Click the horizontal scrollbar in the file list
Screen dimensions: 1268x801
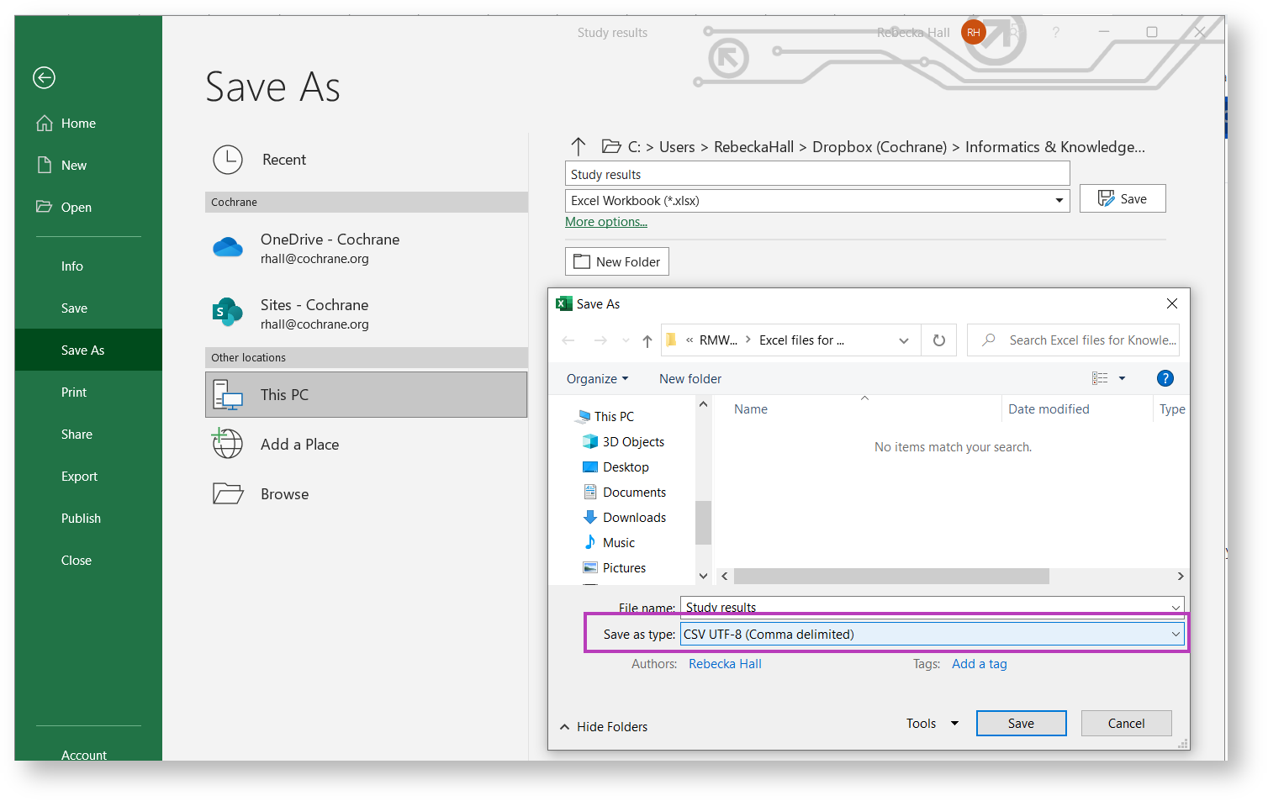coord(891,577)
